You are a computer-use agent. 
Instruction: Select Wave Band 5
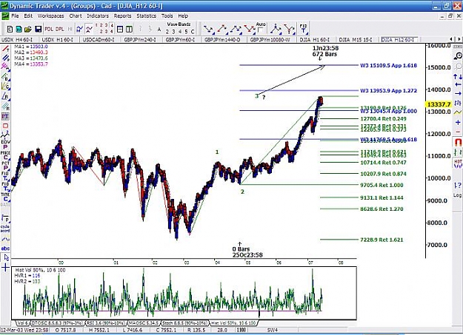(x=186, y=32)
